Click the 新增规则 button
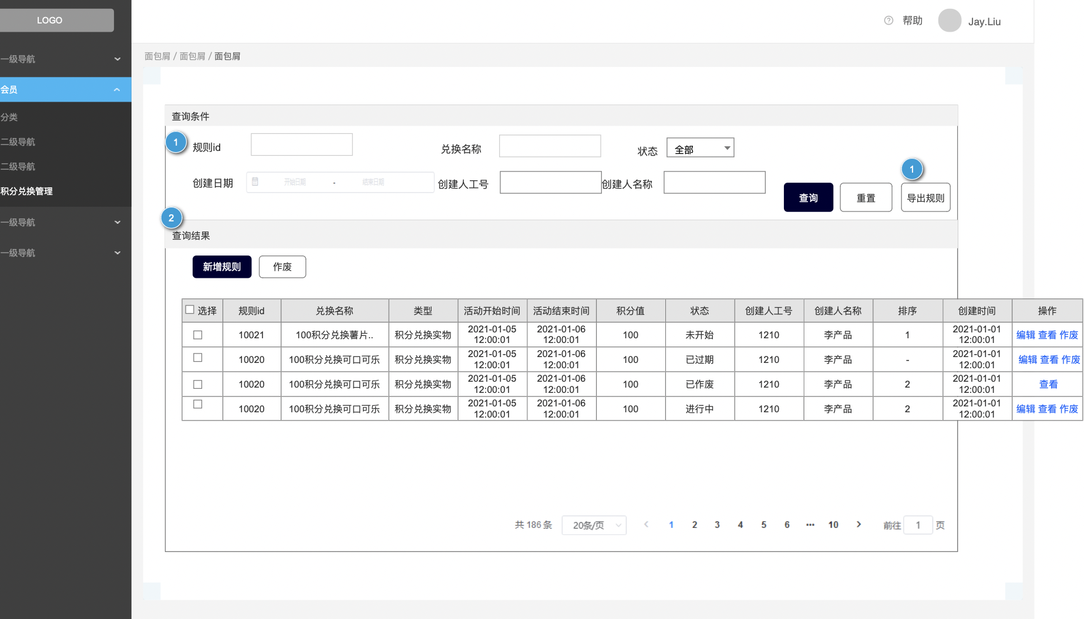1084x619 pixels. (x=222, y=267)
